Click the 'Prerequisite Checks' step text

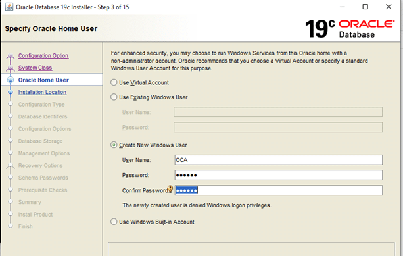pos(43,190)
